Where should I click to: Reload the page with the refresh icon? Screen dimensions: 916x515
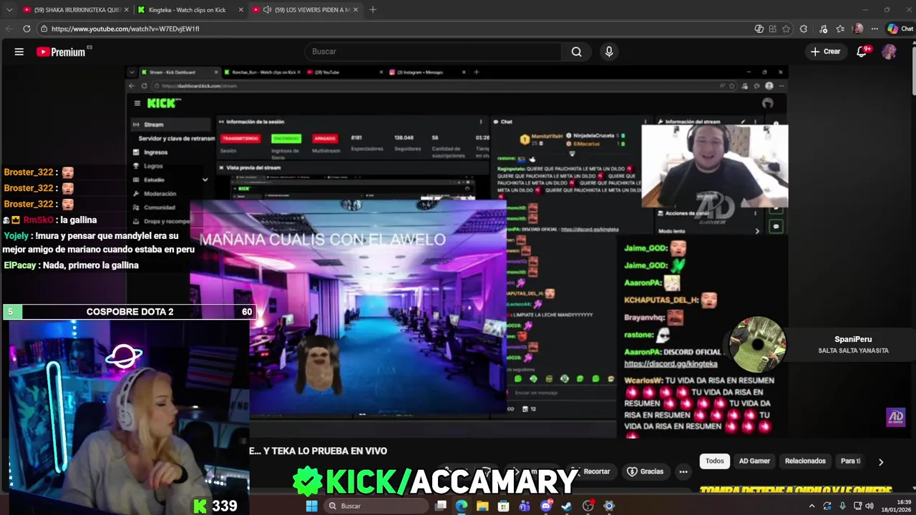pos(26,29)
